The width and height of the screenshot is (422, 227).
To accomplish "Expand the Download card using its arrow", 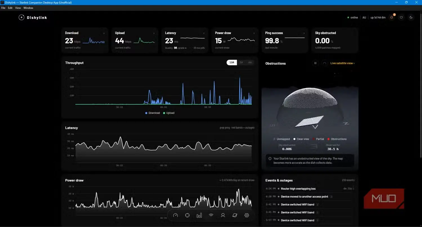I will pyautogui.click(x=104, y=33).
